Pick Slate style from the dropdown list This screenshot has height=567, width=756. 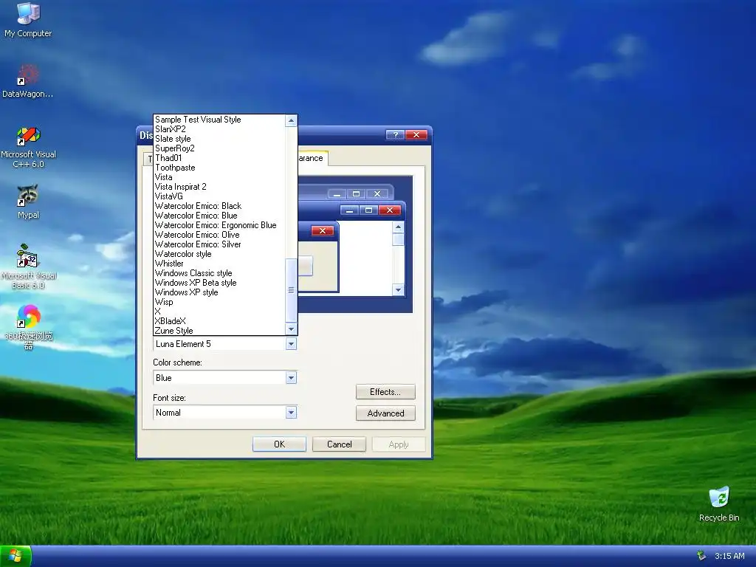pos(219,139)
